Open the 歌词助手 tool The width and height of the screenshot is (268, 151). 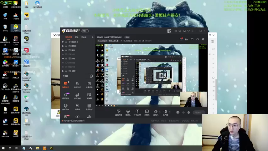pyautogui.click(x=89, y=107)
